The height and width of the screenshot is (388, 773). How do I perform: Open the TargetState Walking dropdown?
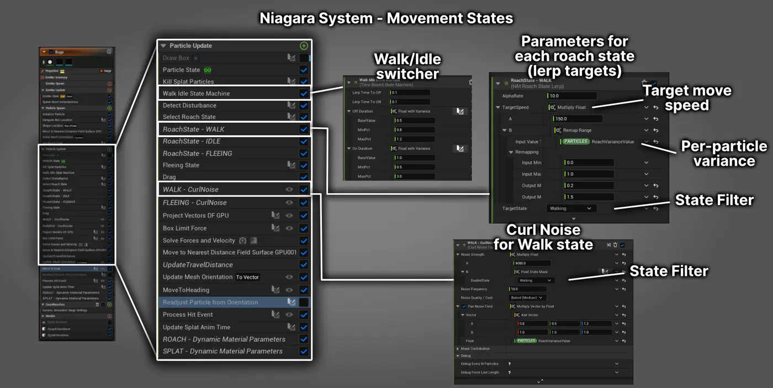(x=571, y=208)
